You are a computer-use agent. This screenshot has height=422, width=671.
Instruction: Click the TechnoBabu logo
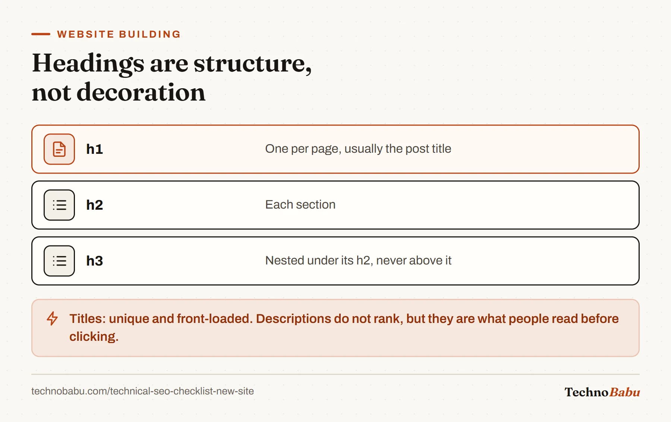pos(602,392)
